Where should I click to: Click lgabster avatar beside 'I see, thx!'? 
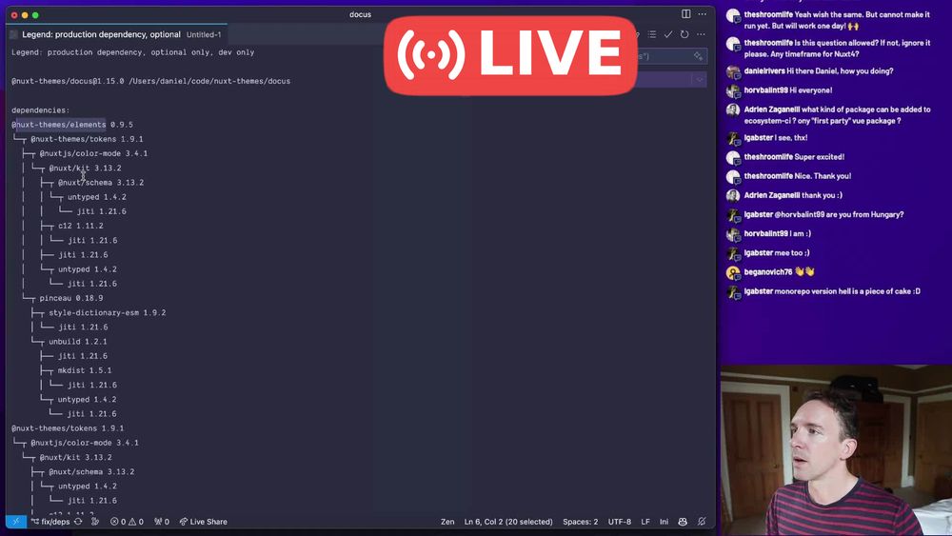733,138
